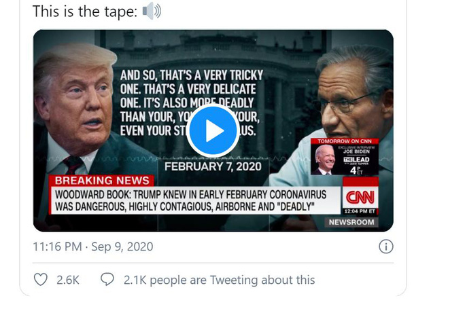The image size is (465, 311).
Task: Click the speaker emoji after 'This is the tape:'
Action: click(152, 12)
